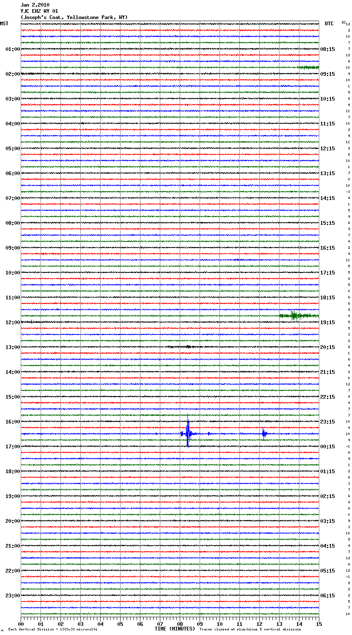Viewport: 352px width, 635px height.
Task: Click the green seismic burst before the 12:00 trace
Action: [298, 316]
